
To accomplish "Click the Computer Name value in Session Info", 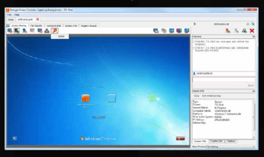I will 223,111.
